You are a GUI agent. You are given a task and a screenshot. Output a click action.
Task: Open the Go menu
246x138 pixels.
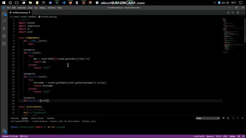coord(36,8)
